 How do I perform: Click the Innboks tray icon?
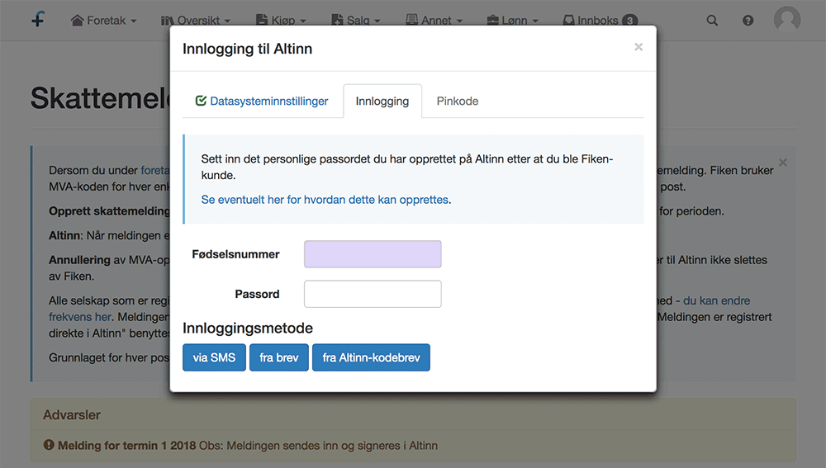pos(569,21)
